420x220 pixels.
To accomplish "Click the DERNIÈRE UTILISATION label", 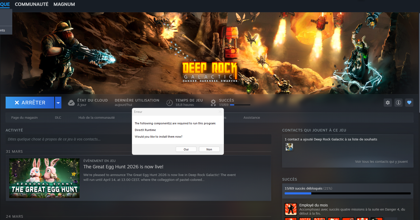I will (137, 100).
